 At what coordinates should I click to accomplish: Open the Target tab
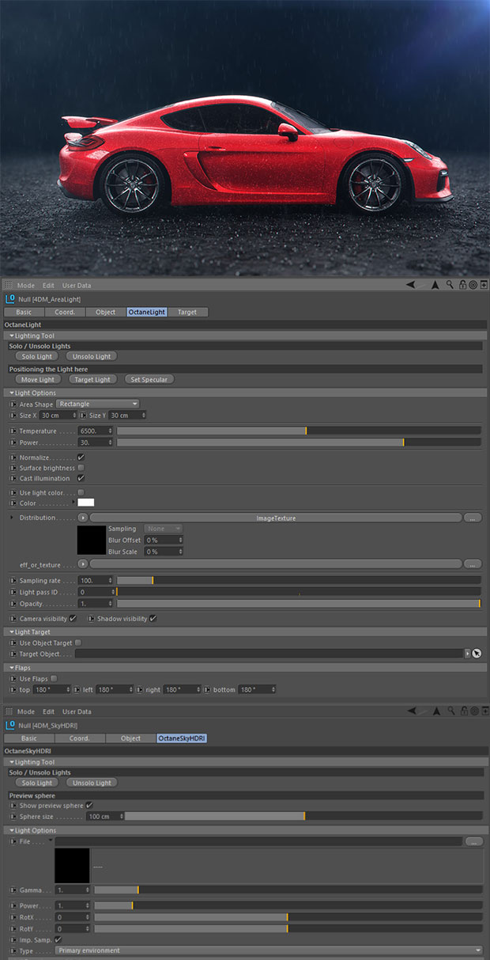click(x=187, y=312)
